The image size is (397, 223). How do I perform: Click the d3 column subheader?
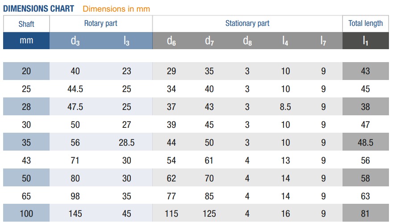click(75, 41)
